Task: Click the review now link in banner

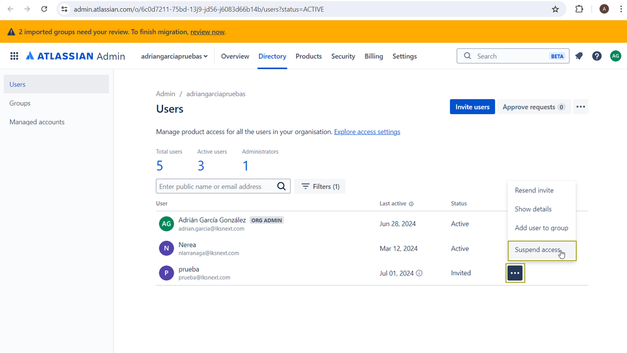Action: pos(207,32)
